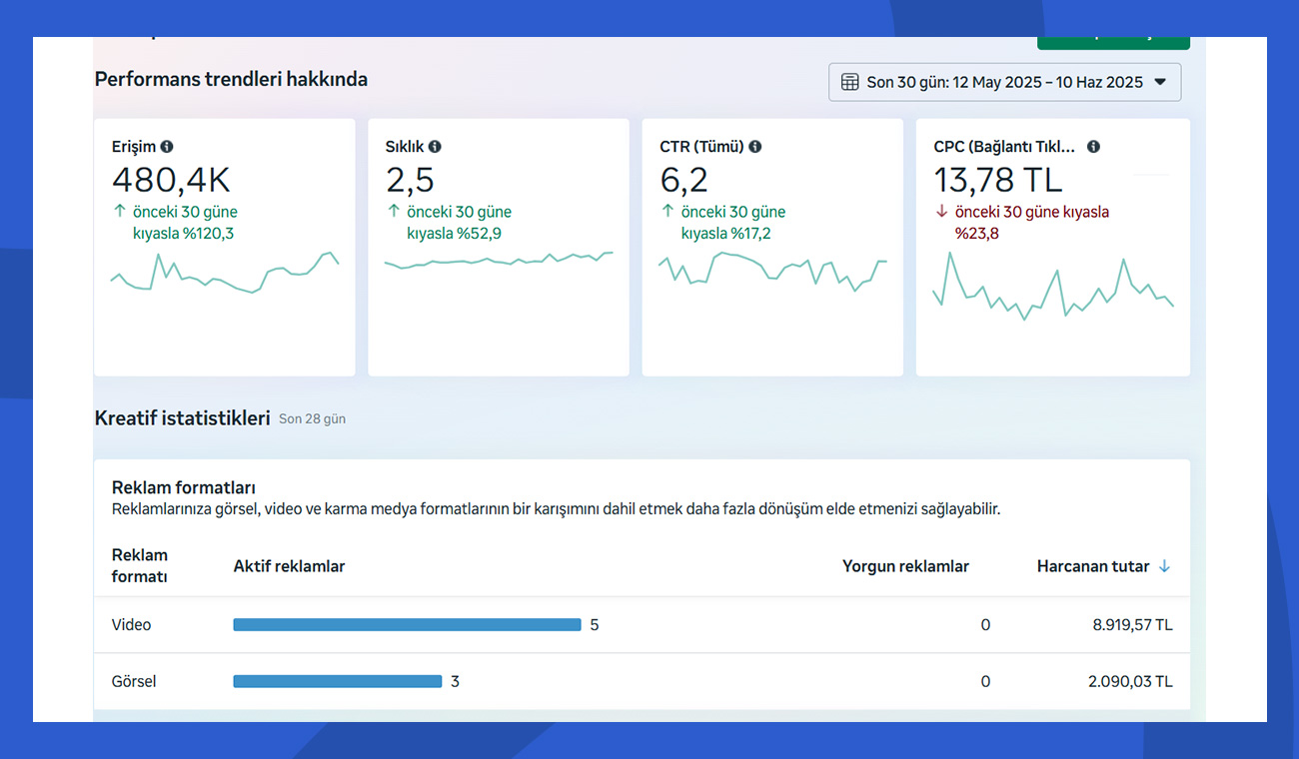Click the green up arrow under 480,4K
Screen dimensions: 1299x759
click(120, 212)
